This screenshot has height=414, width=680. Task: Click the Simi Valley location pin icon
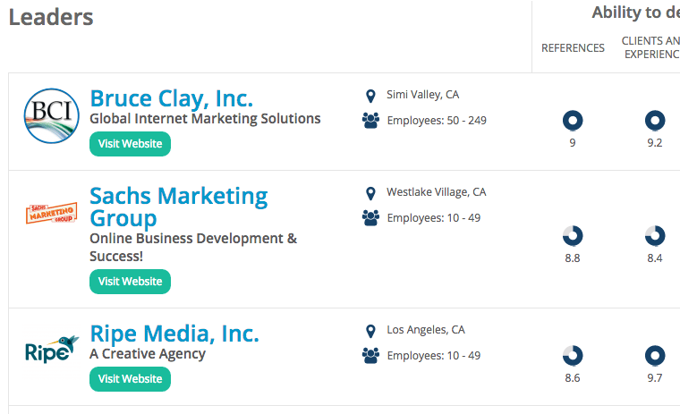pyautogui.click(x=370, y=96)
